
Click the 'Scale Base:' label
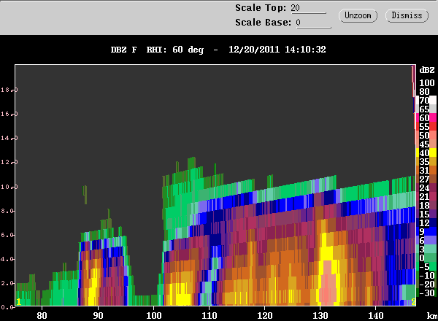coord(263,23)
